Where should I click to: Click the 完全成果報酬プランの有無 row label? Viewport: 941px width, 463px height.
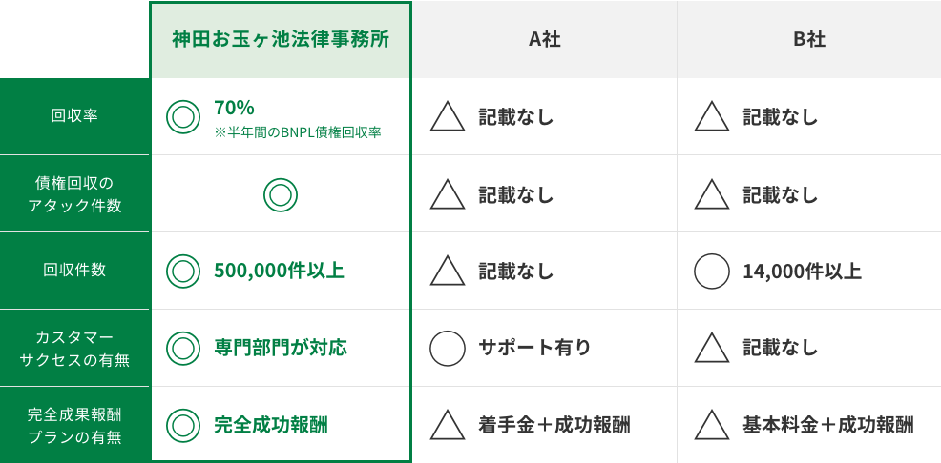[x=74, y=425]
